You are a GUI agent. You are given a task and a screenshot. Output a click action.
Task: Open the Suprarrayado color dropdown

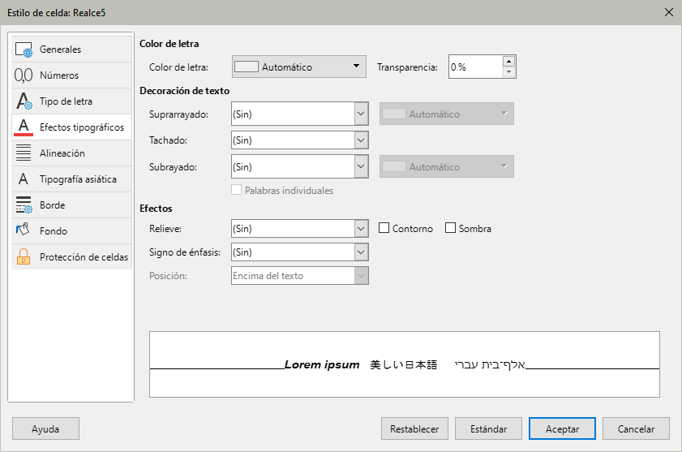[447, 114]
